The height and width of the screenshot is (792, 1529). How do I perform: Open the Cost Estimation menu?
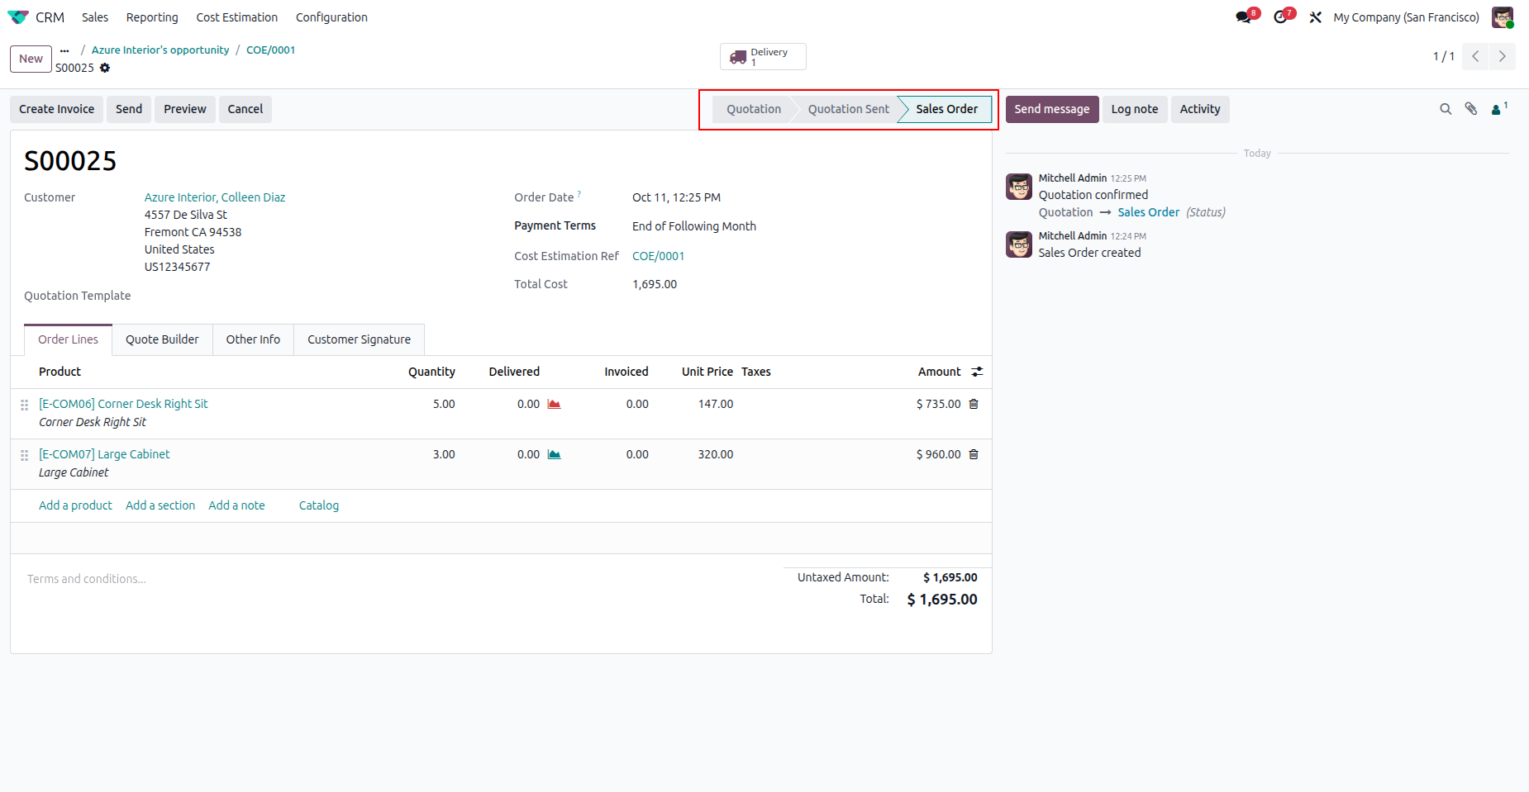237,17
